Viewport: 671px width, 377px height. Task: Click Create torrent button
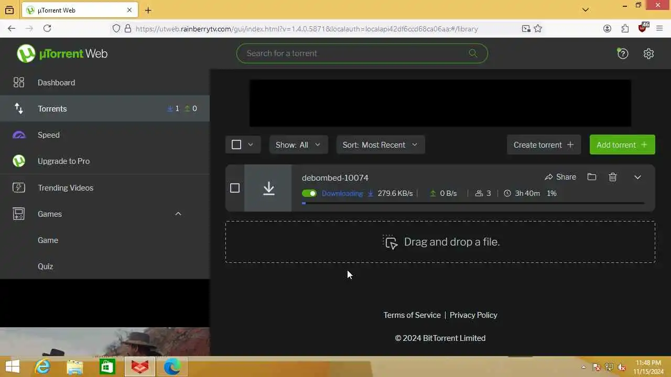pyautogui.click(x=544, y=145)
